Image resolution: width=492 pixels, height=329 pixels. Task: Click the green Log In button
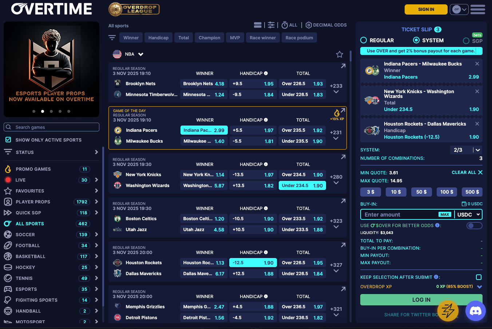click(x=421, y=300)
